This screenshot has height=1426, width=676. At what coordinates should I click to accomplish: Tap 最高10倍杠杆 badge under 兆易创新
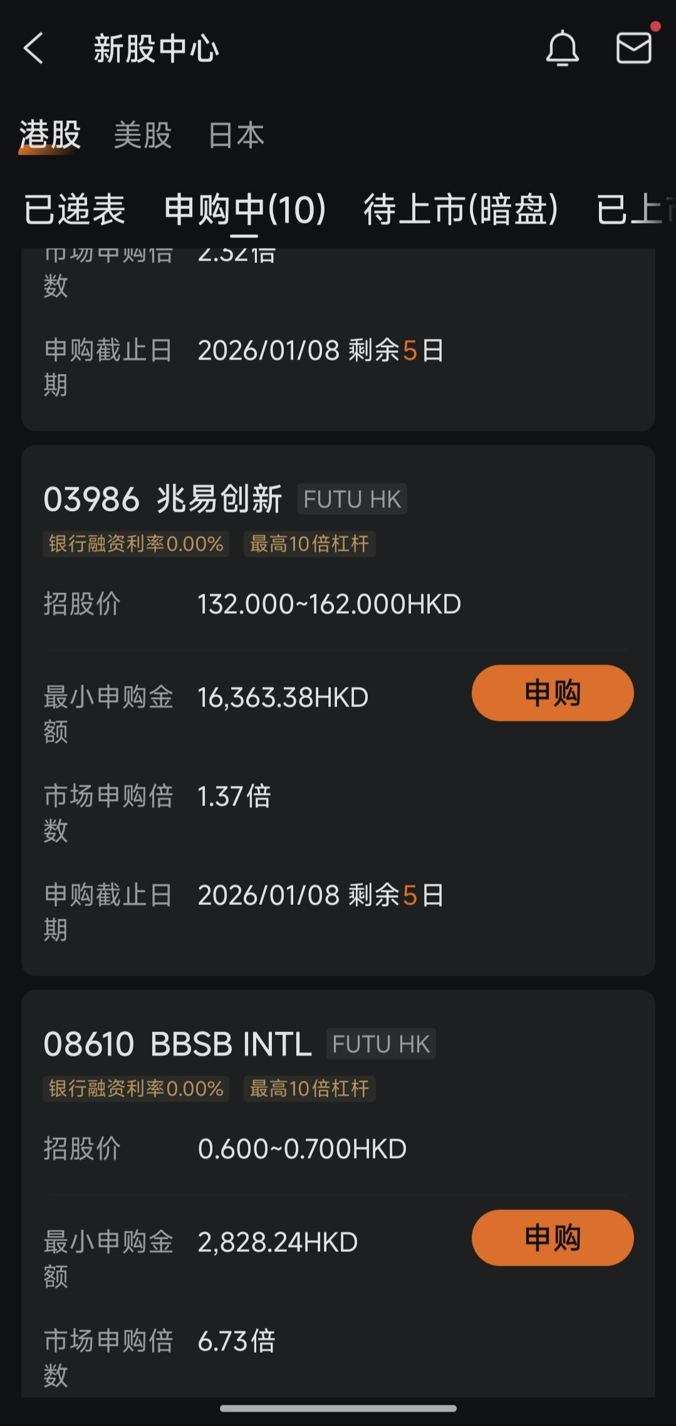[309, 544]
